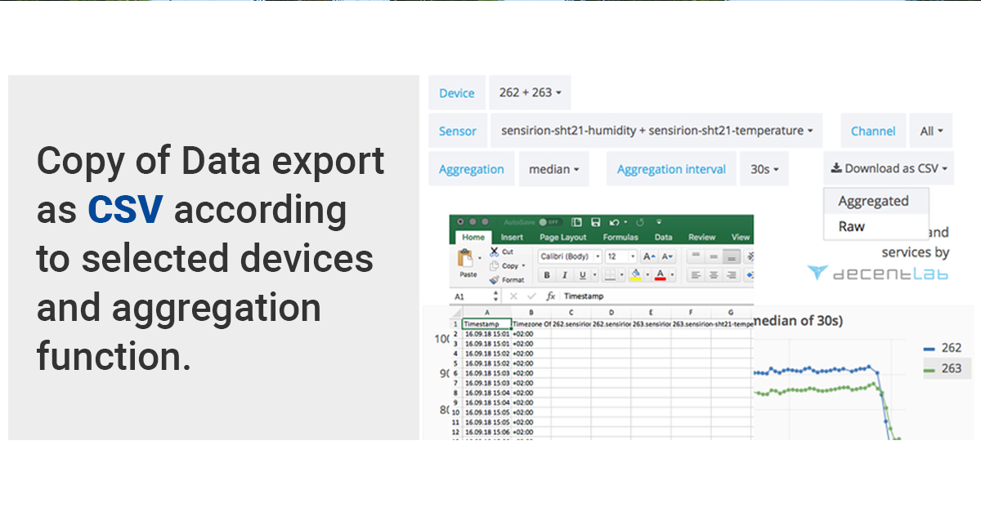Open the underline style arrow
This screenshot has height=512, width=981.
pyautogui.click(x=594, y=275)
